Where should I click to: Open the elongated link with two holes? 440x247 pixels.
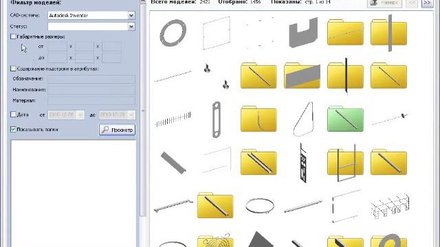click(217, 119)
